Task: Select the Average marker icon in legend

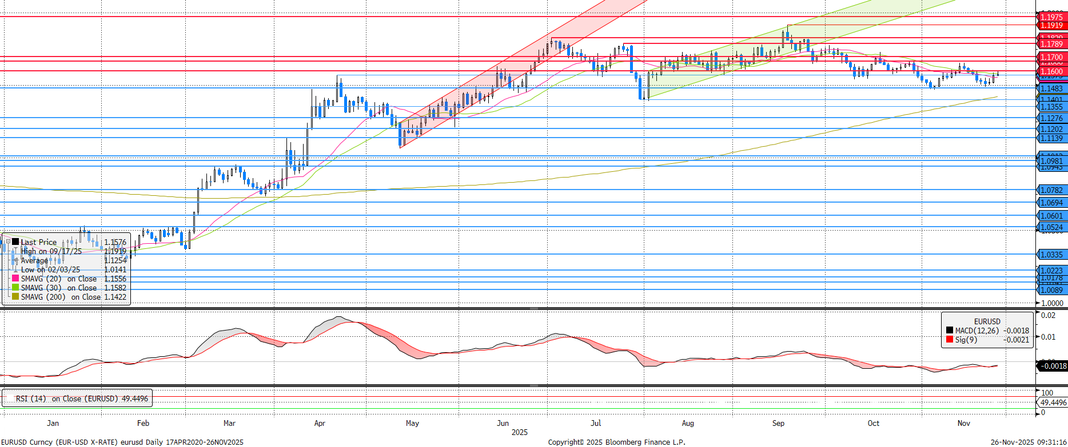Action: click(x=16, y=260)
